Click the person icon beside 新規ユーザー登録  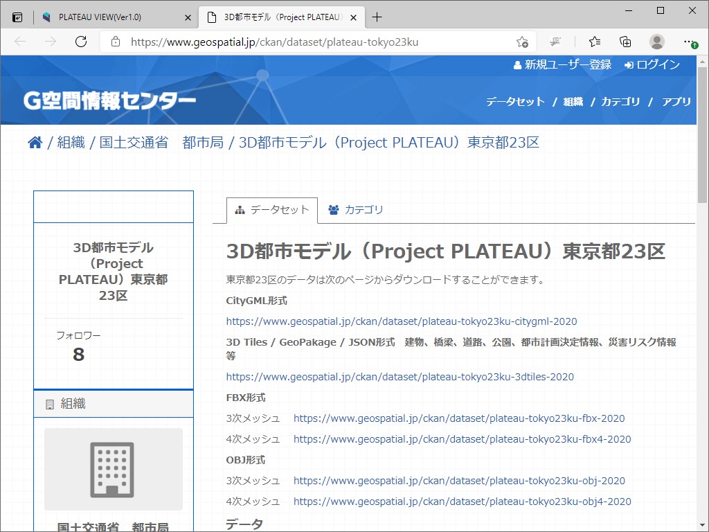tap(517, 64)
